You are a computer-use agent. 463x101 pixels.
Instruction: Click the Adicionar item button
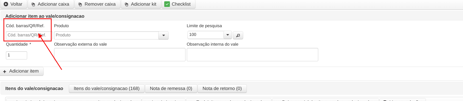coord(22,71)
